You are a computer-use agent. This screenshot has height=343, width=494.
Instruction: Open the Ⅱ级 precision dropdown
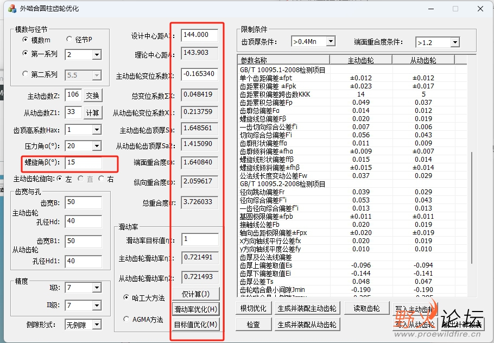97,305
